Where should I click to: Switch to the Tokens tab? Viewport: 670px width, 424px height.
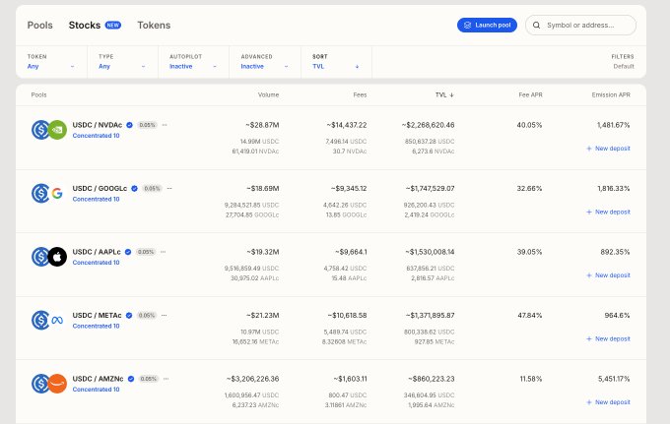154,26
